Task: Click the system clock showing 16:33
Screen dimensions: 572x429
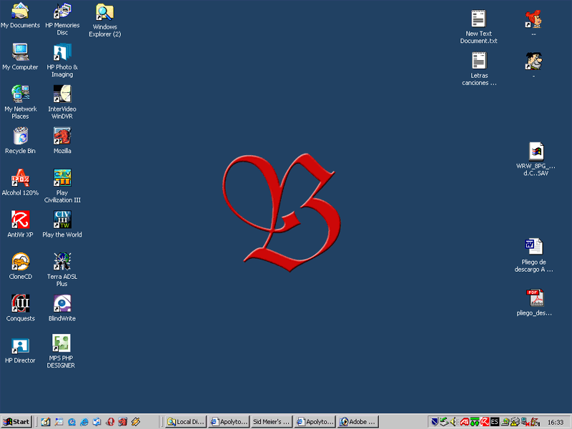Action: 555,422
